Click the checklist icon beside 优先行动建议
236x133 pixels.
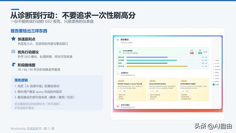[x=13, y=52]
